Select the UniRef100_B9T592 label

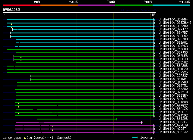point(173,116)
